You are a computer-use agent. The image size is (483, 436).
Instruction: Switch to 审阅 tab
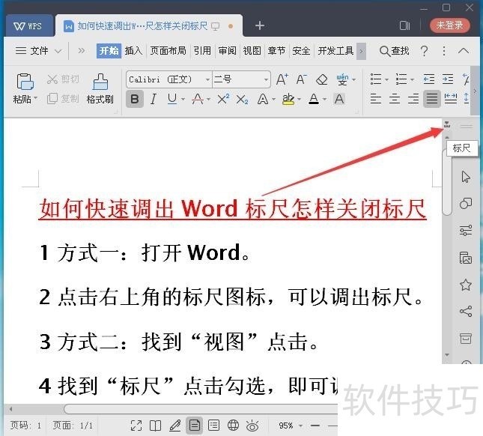point(227,50)
